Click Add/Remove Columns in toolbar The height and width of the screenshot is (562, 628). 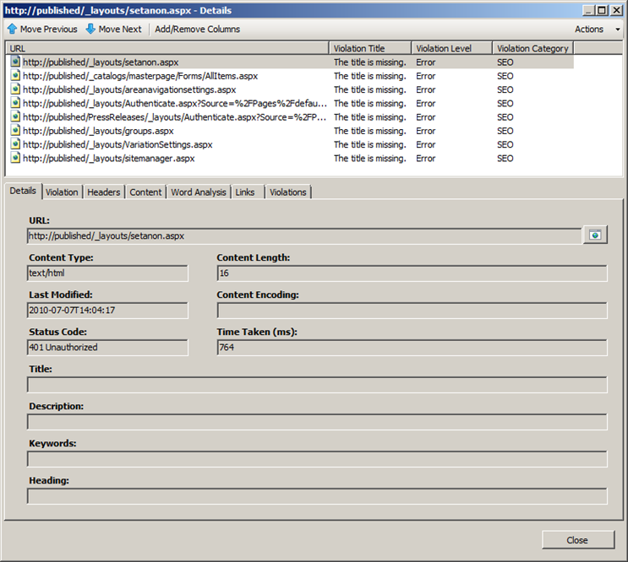click(x=197, y=29)
